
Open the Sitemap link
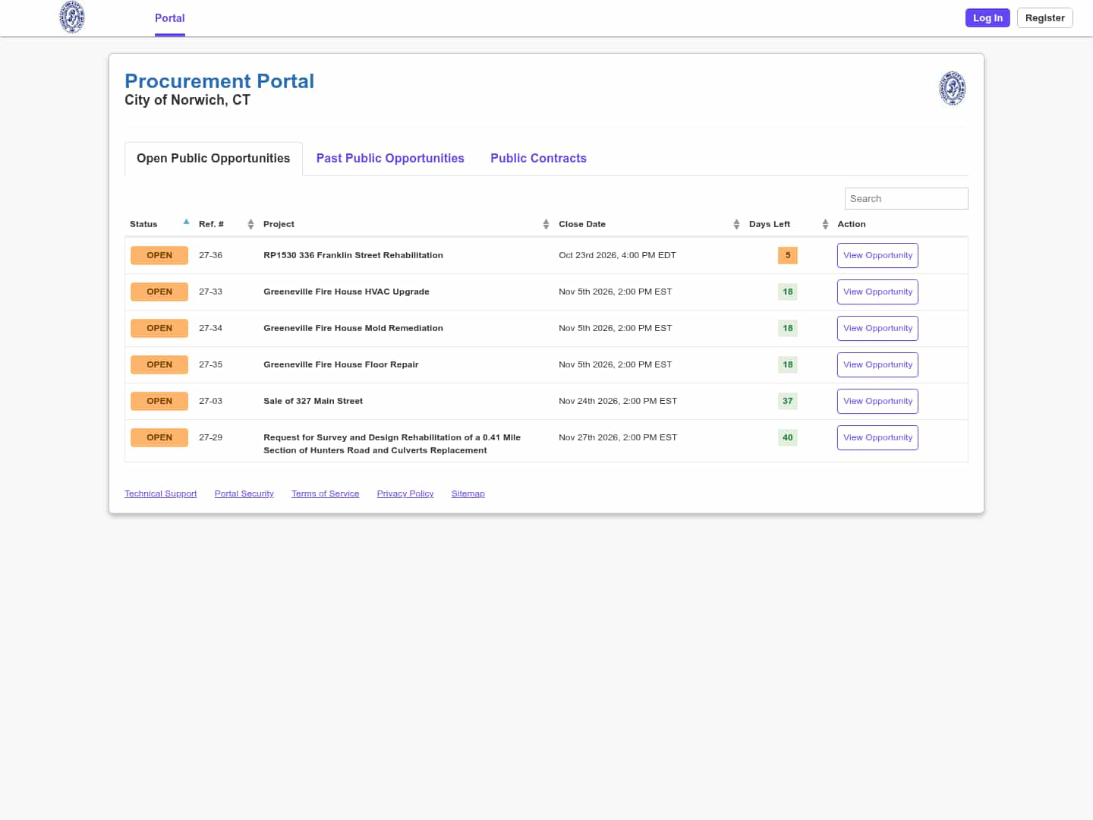[468, 494]
